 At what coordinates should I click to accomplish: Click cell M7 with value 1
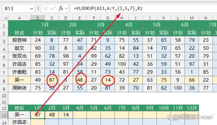192,72
